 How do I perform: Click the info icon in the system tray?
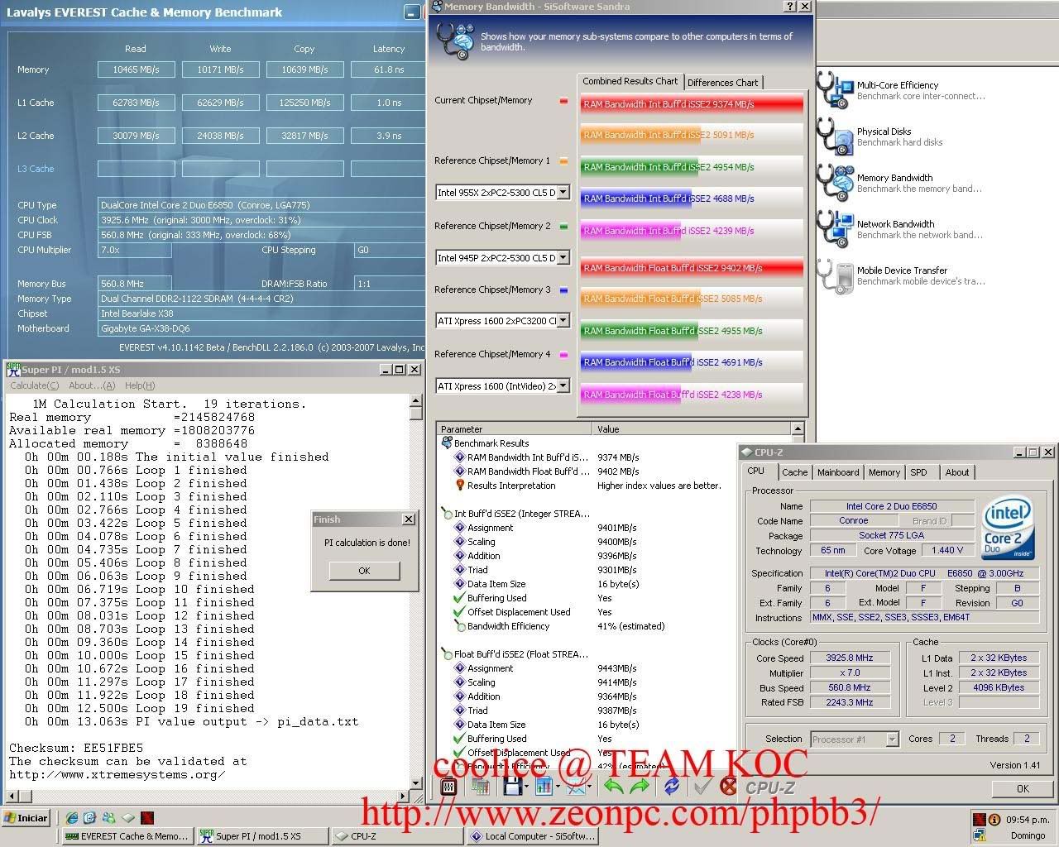(x=994, y=819)
